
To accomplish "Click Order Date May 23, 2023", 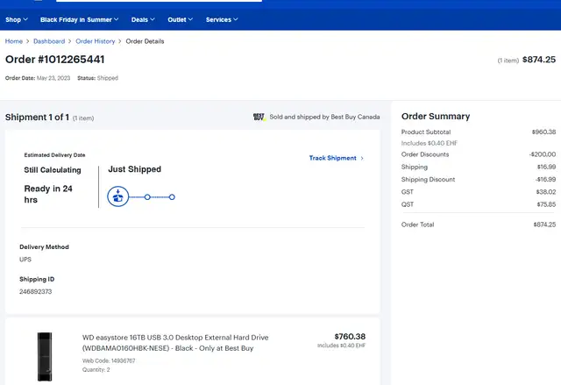I will click(38, 78).
